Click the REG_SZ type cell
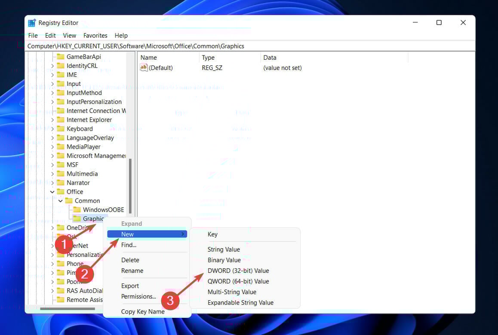This screenshot has height=335, width=498. point(212,68)
